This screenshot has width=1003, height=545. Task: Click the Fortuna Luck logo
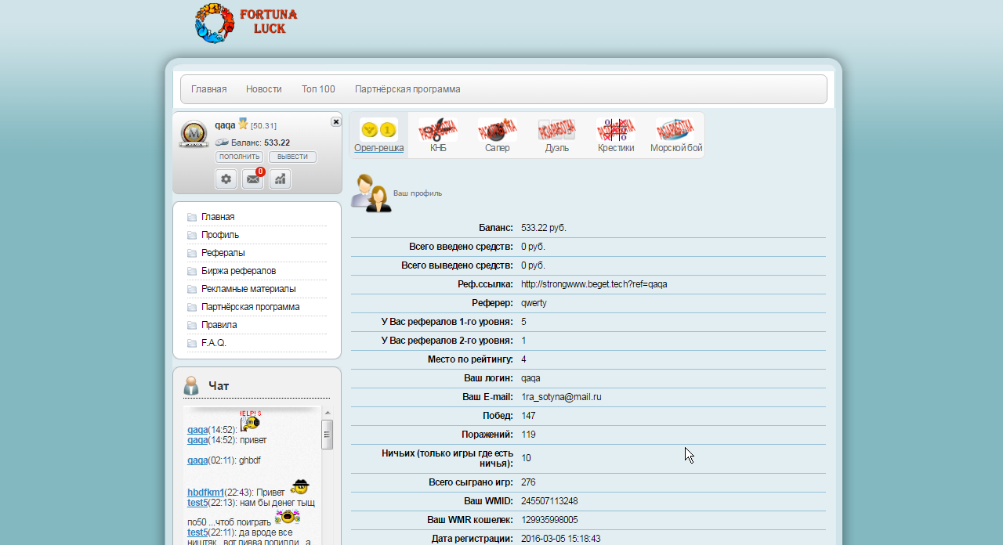[x=246, y=23]
